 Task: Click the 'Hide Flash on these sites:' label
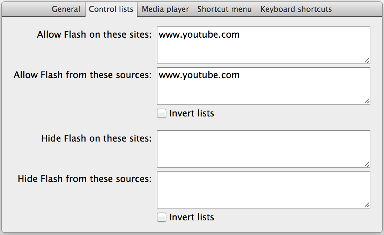(96, 138)
